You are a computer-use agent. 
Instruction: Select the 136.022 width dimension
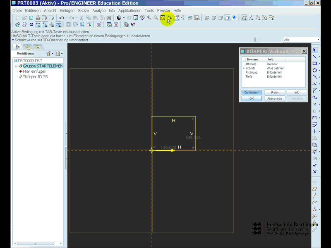click(168, 148)
